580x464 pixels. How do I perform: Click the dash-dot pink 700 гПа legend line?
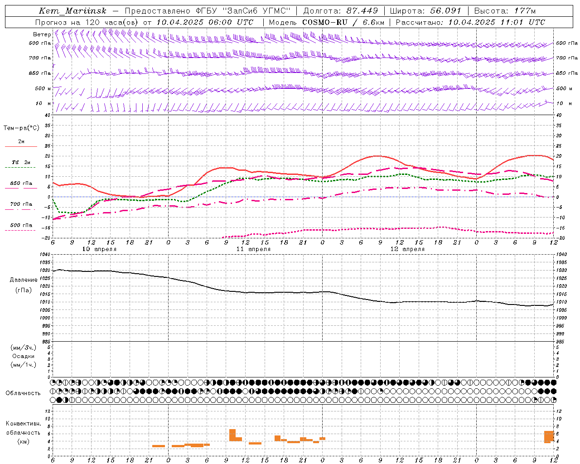(21, 209)
